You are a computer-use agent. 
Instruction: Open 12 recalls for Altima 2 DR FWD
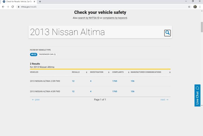(x=73, y=81)
